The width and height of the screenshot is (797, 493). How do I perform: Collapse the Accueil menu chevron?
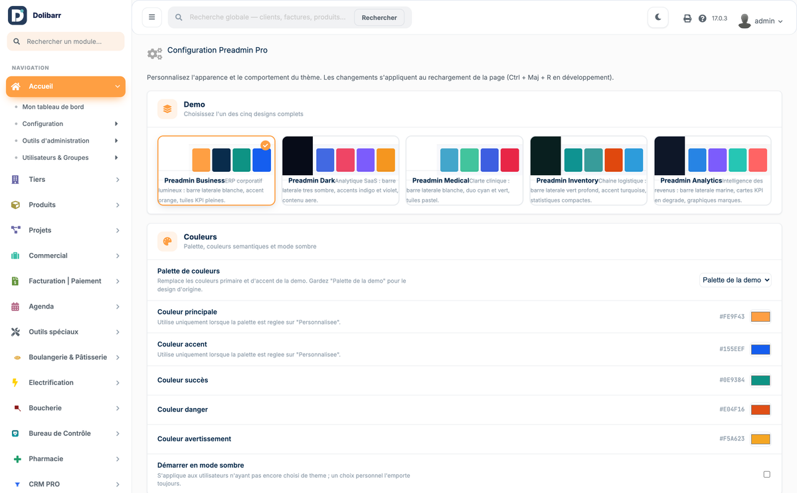(118, 86)
